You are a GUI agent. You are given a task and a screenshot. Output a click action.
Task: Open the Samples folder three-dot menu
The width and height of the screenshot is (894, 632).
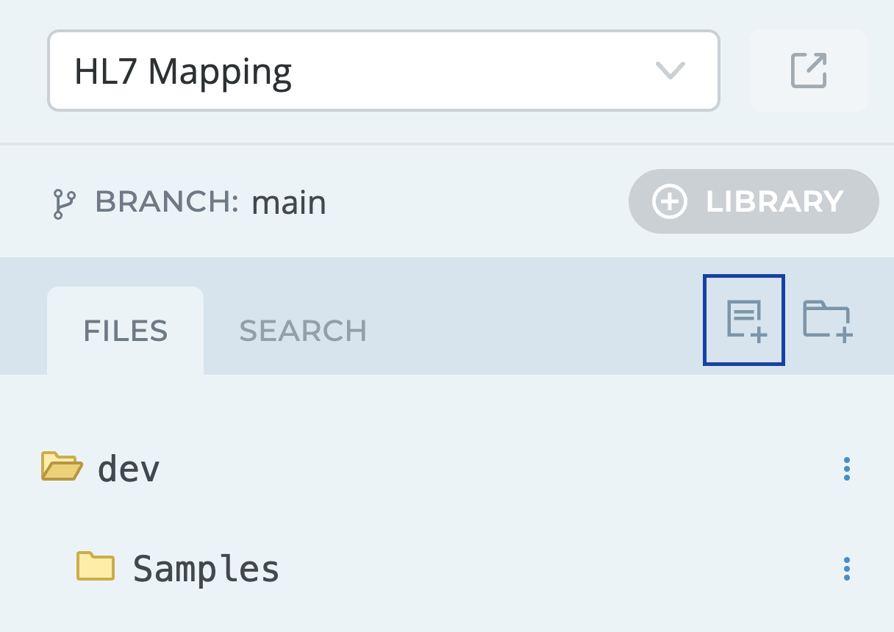coord(847,569)
